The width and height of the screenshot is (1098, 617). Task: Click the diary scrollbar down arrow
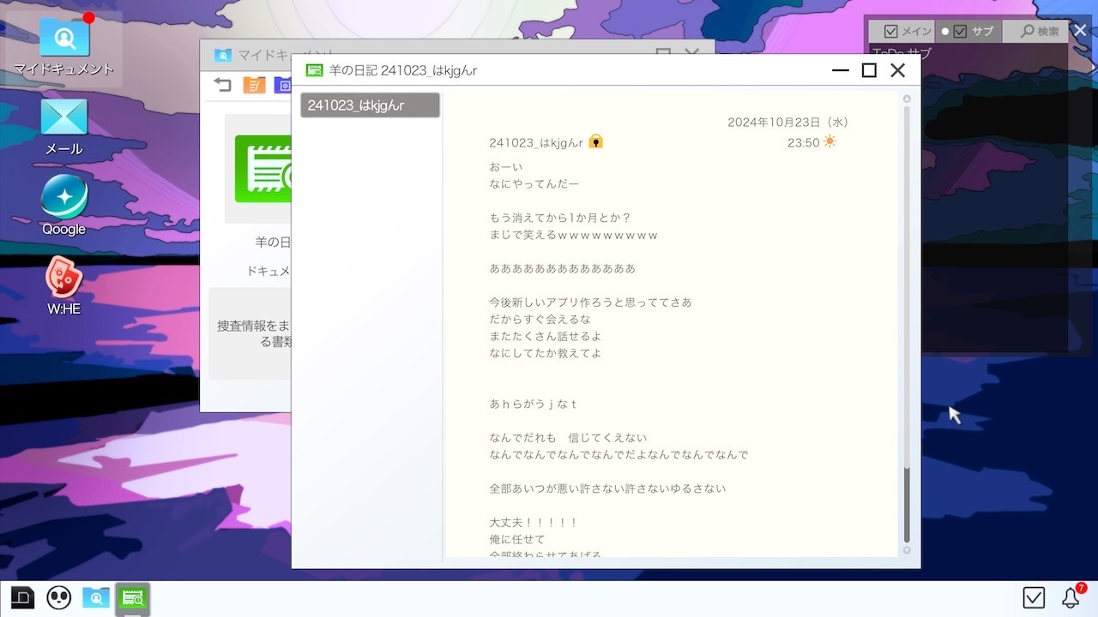(x=907, y=550)
